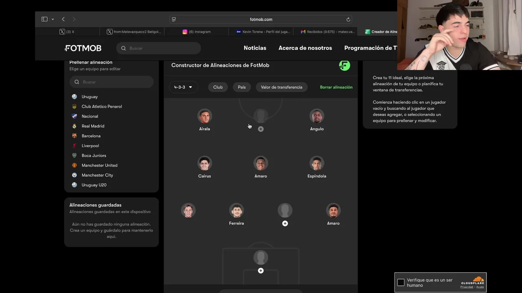This screenshot has width=522, height=293.
Task: Toggle the Club label filter
Action: pos(218,87)
